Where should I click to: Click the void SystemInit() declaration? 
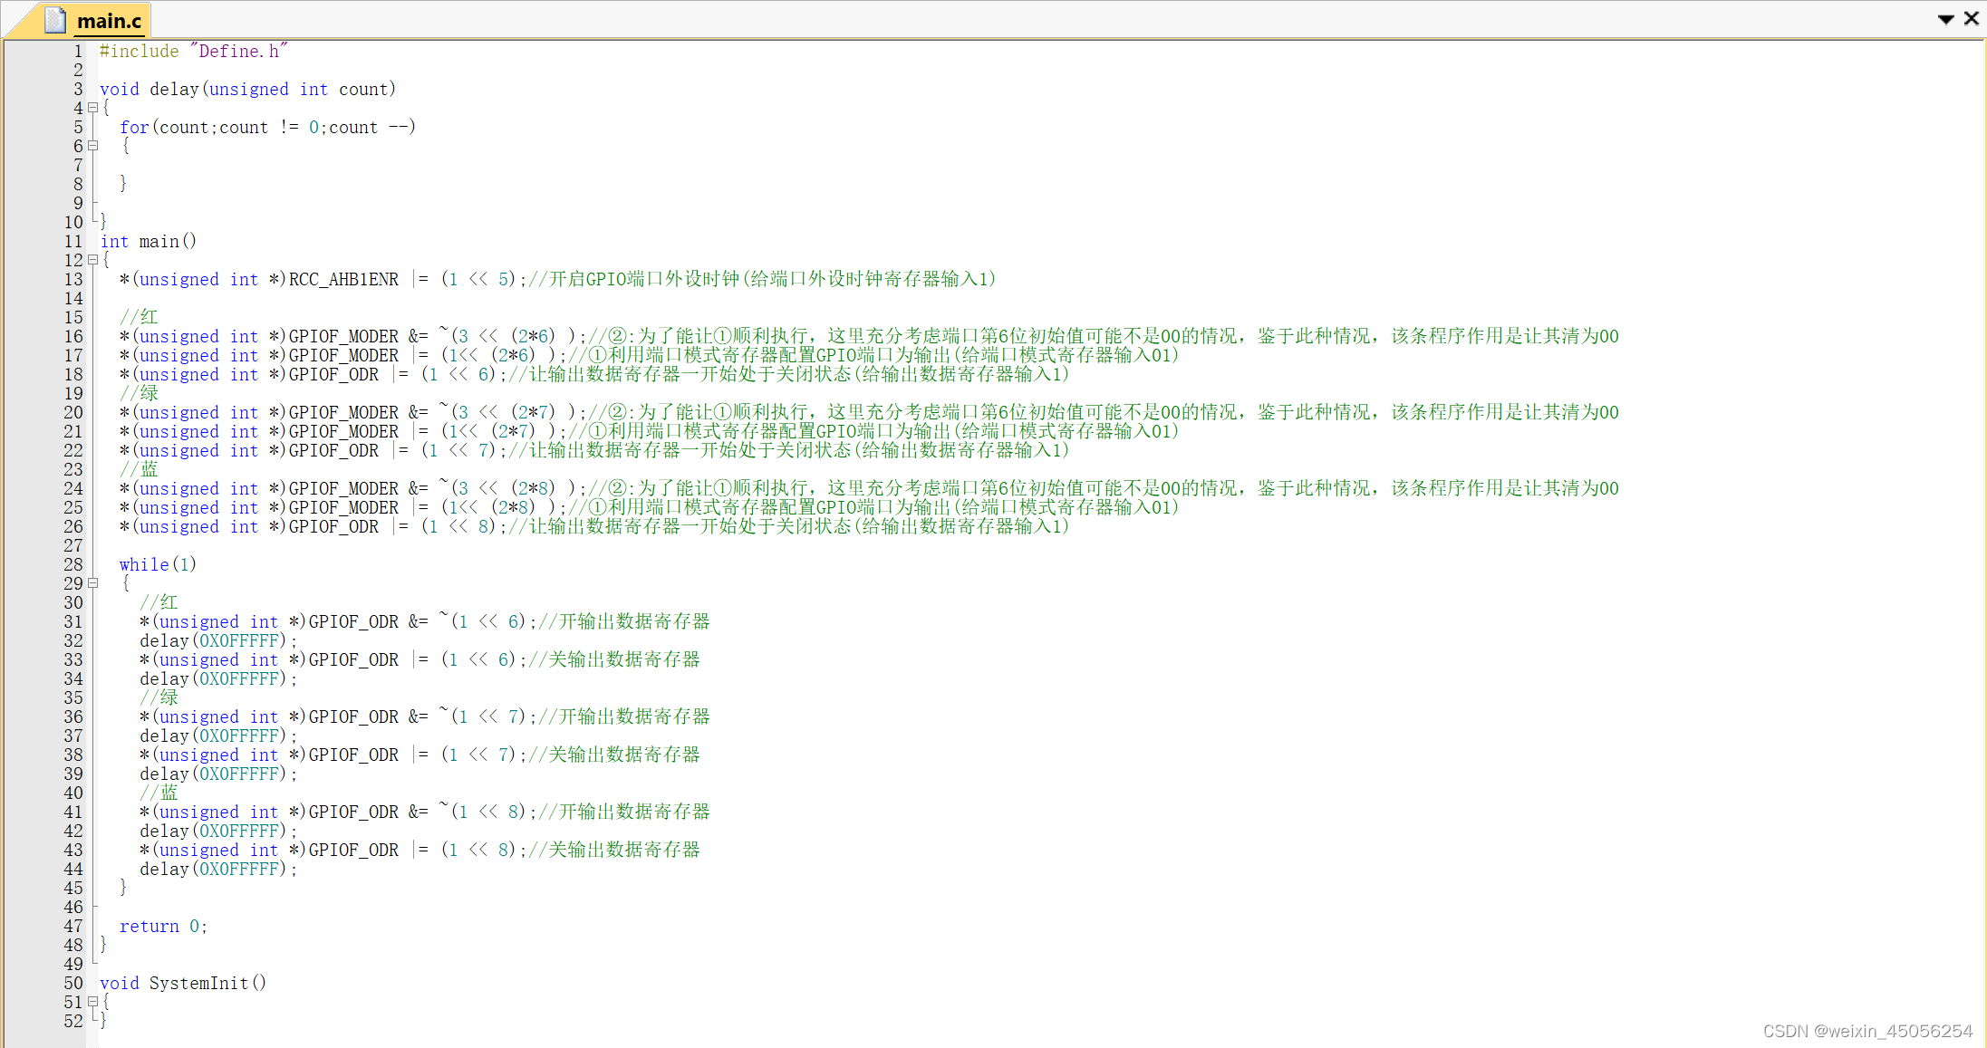point(183,983)
